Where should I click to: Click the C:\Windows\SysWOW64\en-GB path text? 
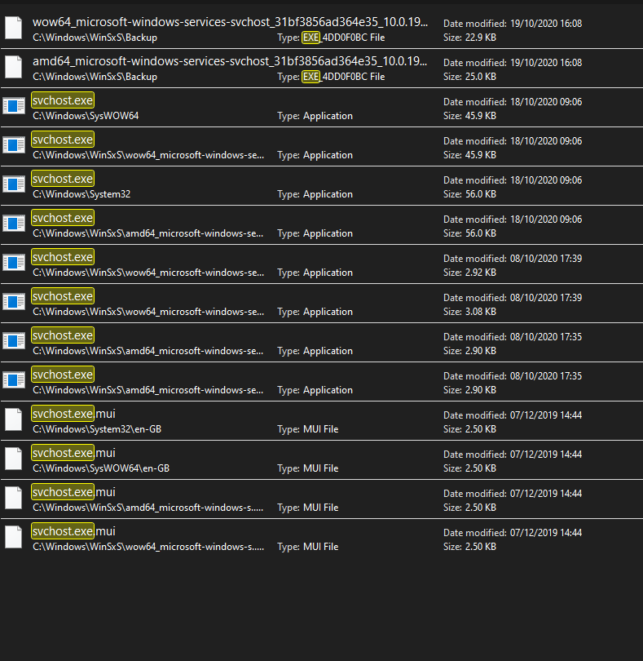pyautogui.click(x=101, y=468)
